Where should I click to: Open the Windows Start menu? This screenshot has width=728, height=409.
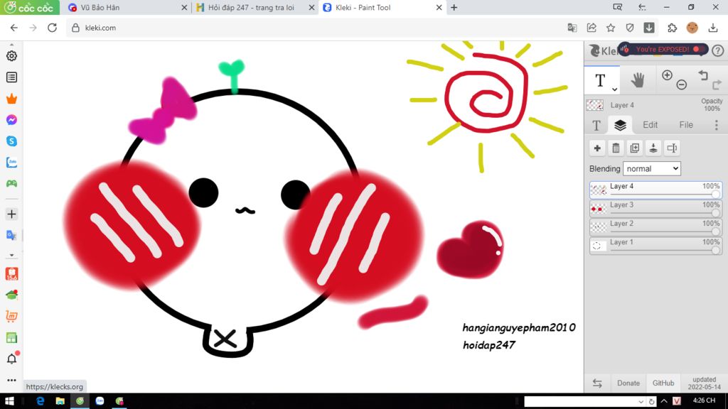(9, 401)
